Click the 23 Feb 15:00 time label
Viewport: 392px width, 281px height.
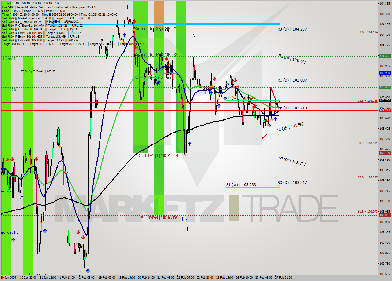[224, 278]
